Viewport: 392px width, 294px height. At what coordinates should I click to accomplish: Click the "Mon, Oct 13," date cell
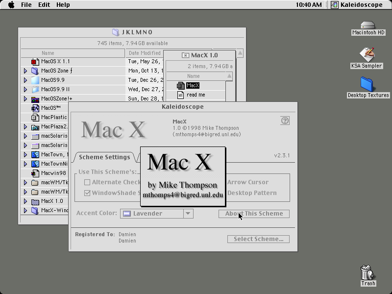(145, 71)
